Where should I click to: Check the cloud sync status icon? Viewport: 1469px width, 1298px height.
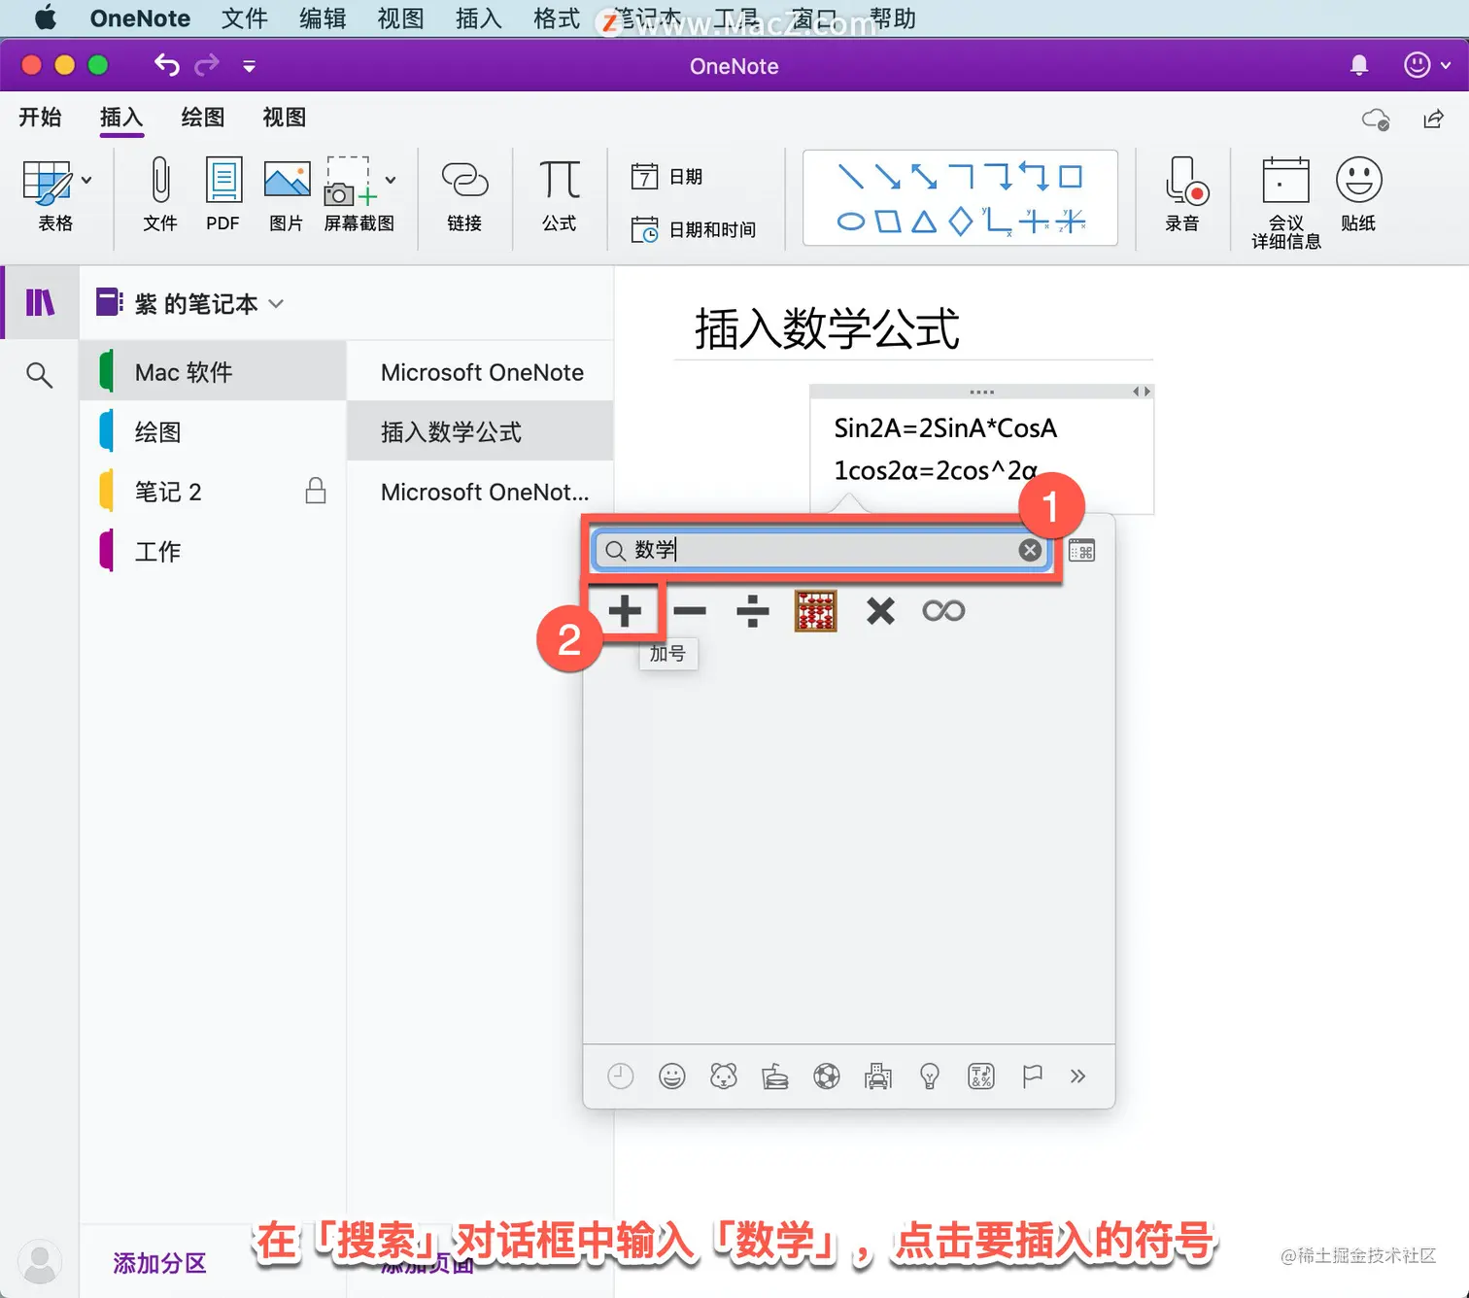click(1376, 119)
